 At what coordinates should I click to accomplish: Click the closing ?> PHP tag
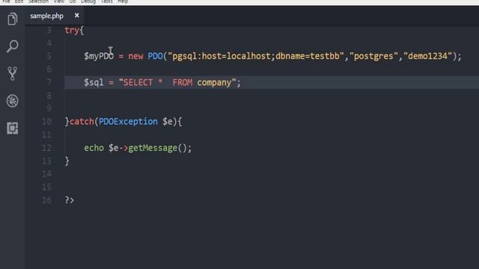[70, 200]
